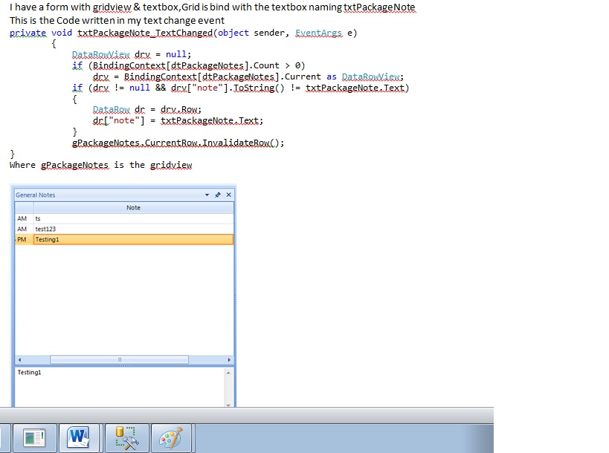Select the highlighted 'Testing1' grid cell
Viewport: 609px width, 453px height.
coord(133,239)
